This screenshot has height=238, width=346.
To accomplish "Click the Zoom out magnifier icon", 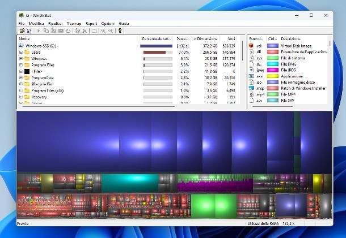I will click(111, 31).
